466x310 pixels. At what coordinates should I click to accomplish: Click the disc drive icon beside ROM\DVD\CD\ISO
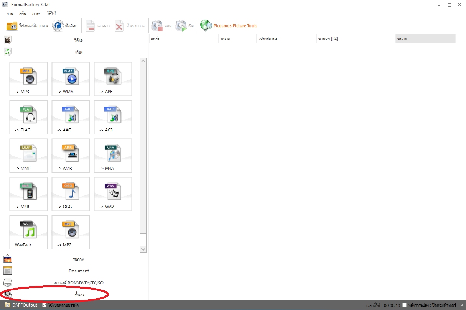tap(8, 283)
